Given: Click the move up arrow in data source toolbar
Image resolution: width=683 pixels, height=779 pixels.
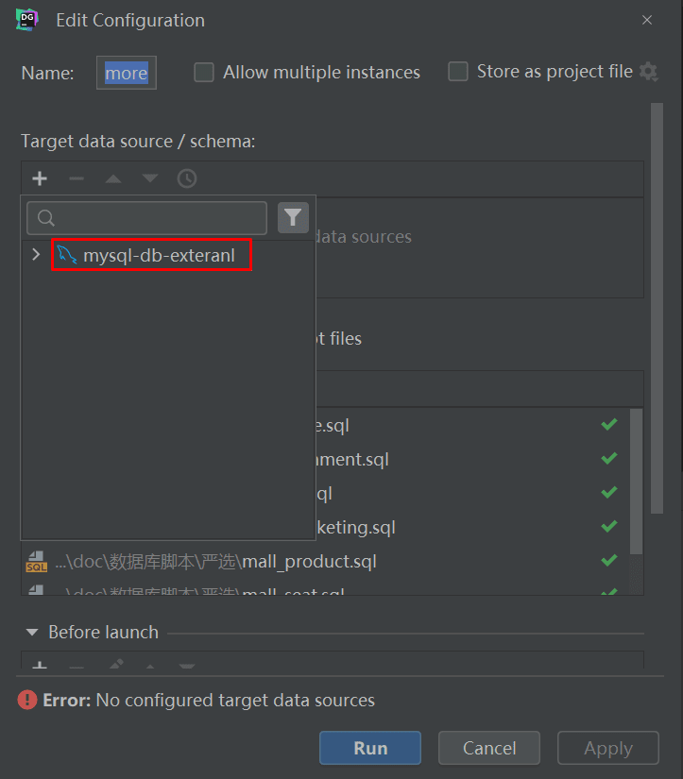Looking at the screenshot, I should (113, 178).
